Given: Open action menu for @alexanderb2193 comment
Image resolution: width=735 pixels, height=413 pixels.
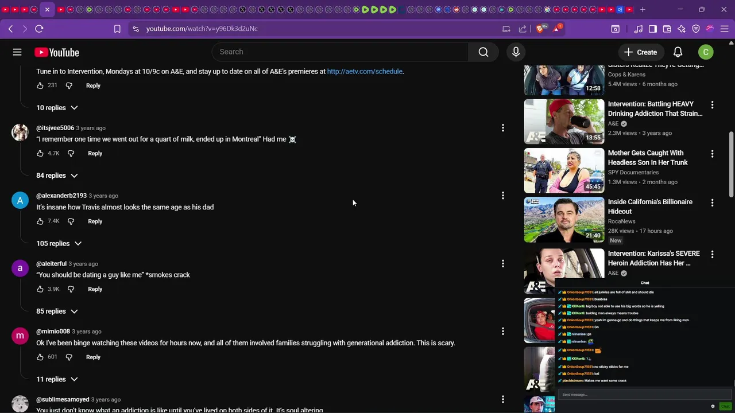Looking at the screenshot, I should tap(502, 196).
